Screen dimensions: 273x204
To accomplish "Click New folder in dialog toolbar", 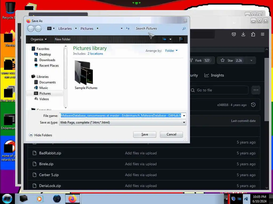I will (x=63, y=39).
